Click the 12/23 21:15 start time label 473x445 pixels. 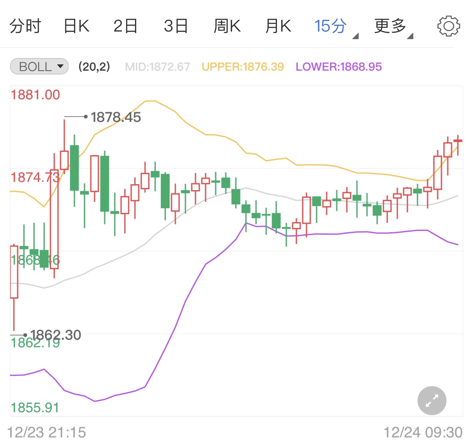46,432
